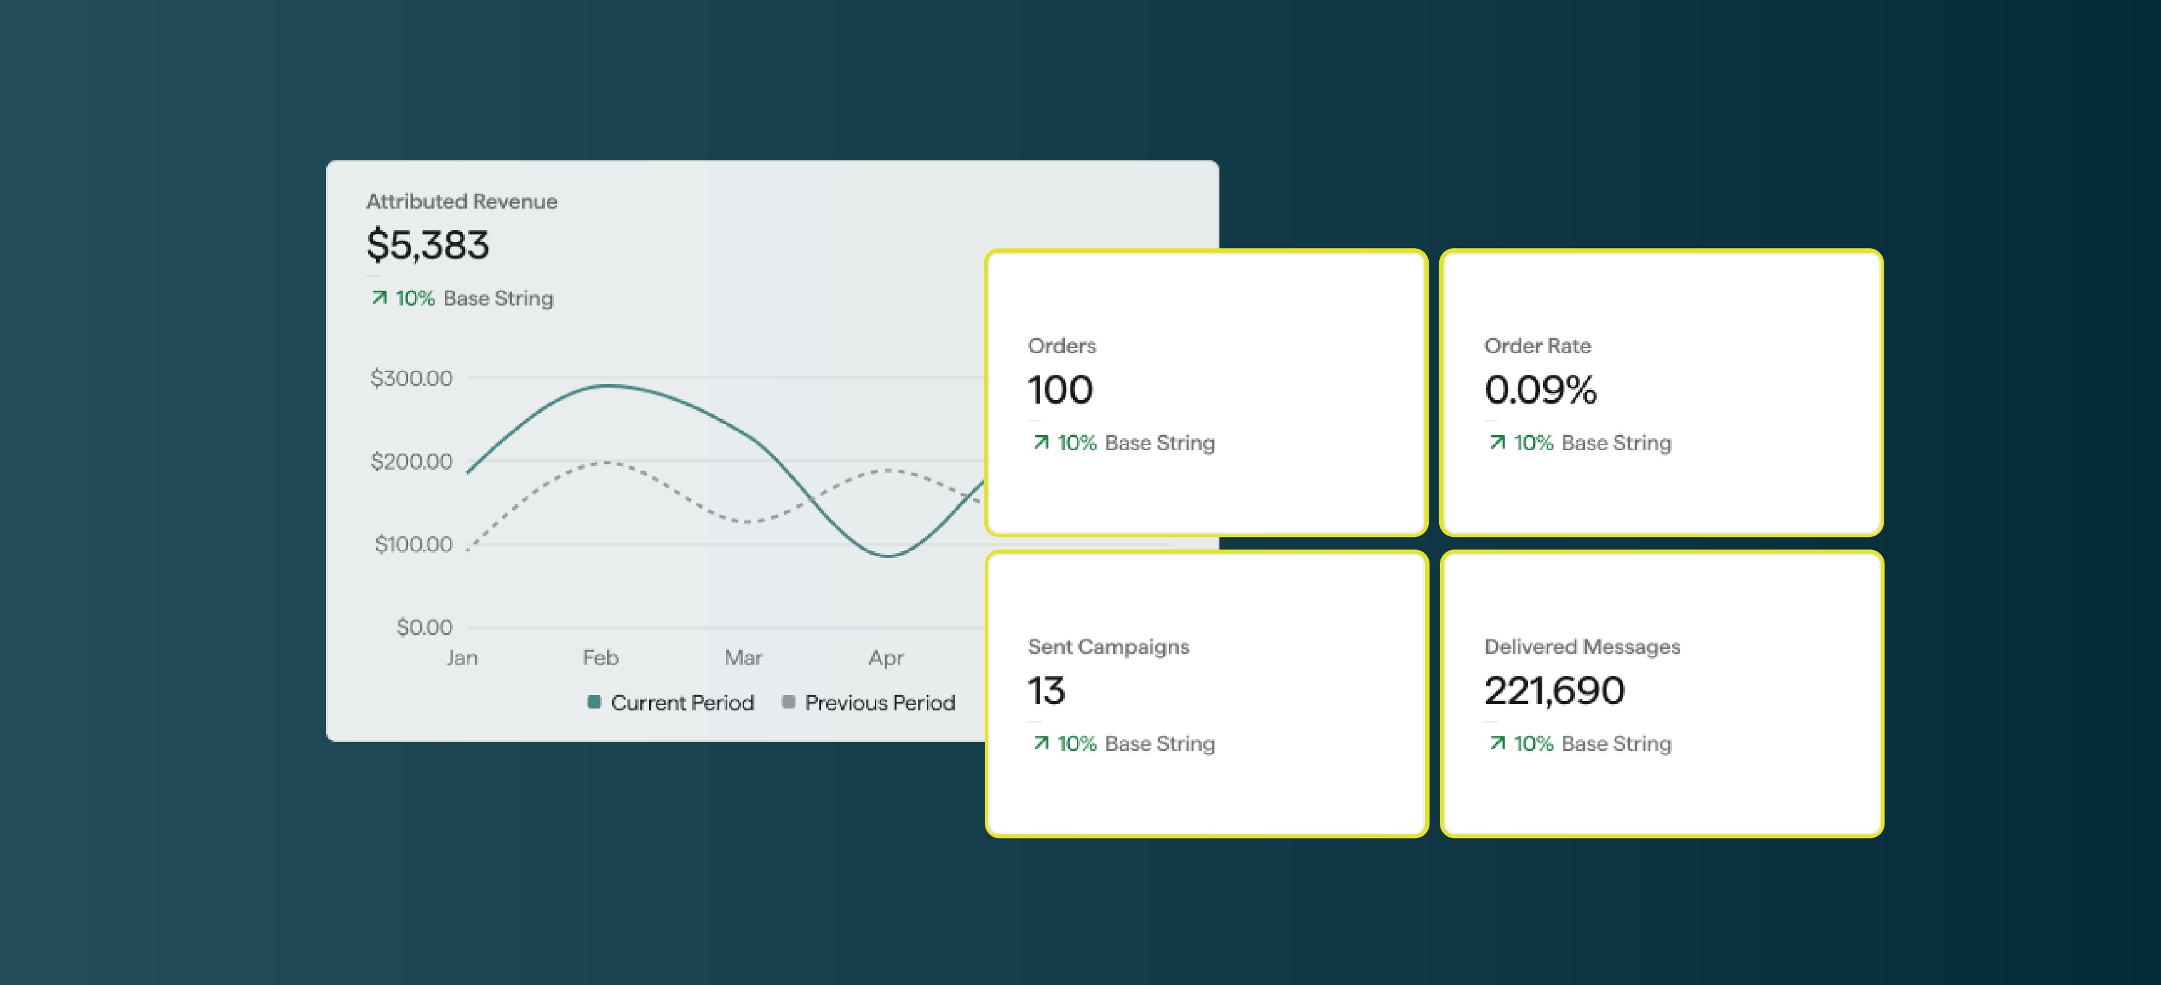Screen dimensions: 2161x985
Task: Click the 10% change under Orders
Action: pos(1076,443)
